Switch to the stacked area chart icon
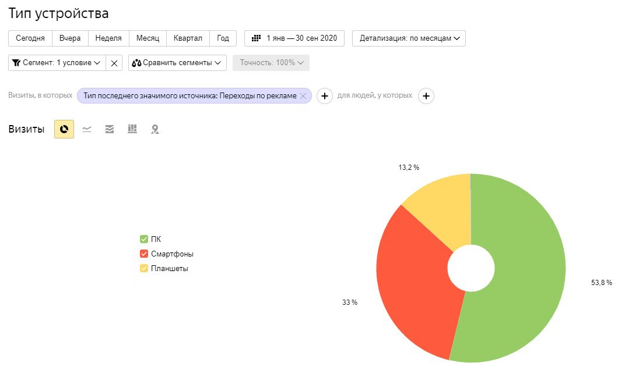This screenshot has width=632, height=388. [110, 129]
